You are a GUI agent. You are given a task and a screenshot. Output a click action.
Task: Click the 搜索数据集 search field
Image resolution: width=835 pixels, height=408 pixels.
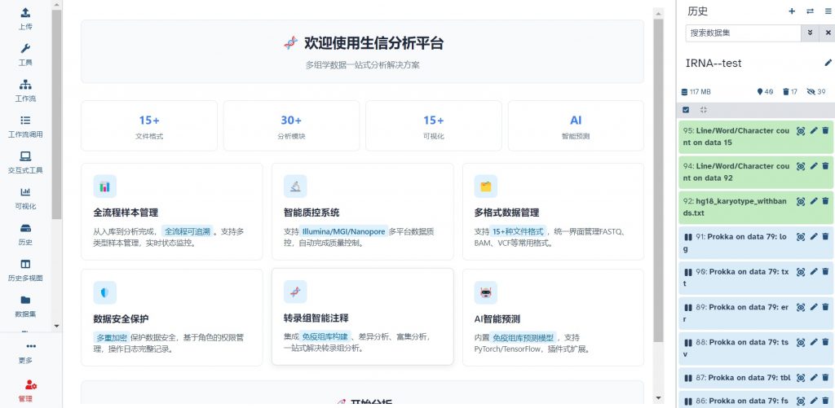[742, 33]
